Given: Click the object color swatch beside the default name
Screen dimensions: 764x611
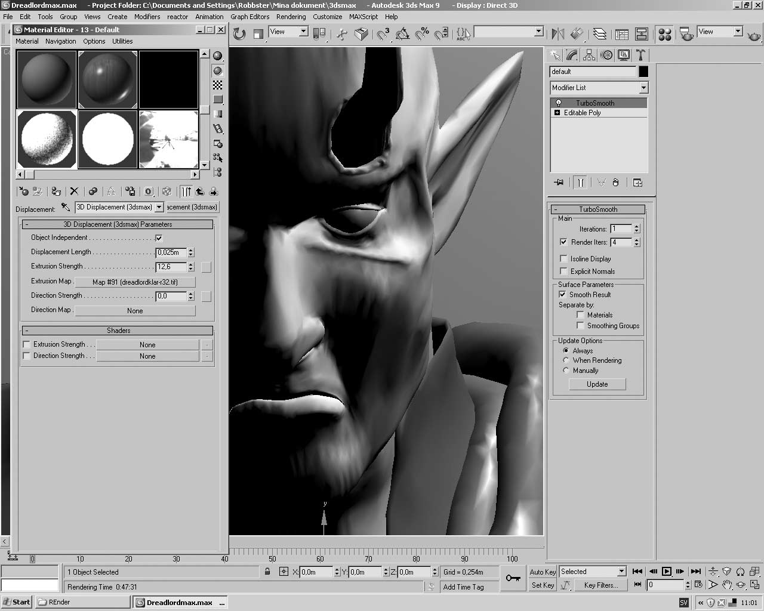Looking at the screenshot, I should [x=643, y=72].
